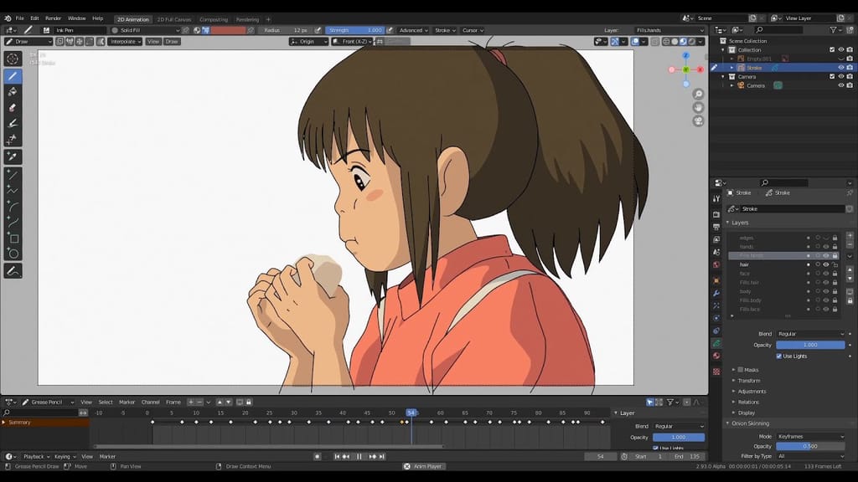Screen dimensions: 858x482
Task: Open the Blend mode dropdown showing Regular
Action: [x=811, y=333]
